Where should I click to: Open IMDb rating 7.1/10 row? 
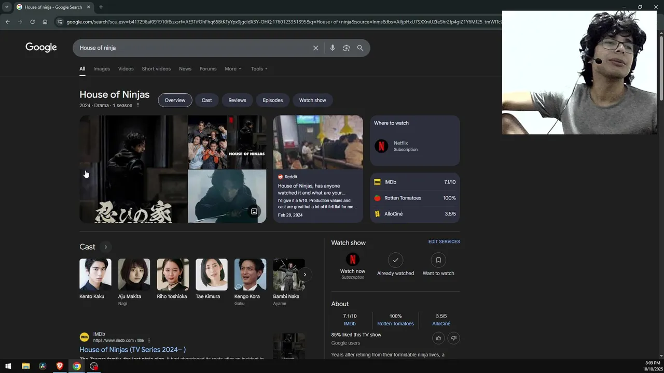coord(415,182)
